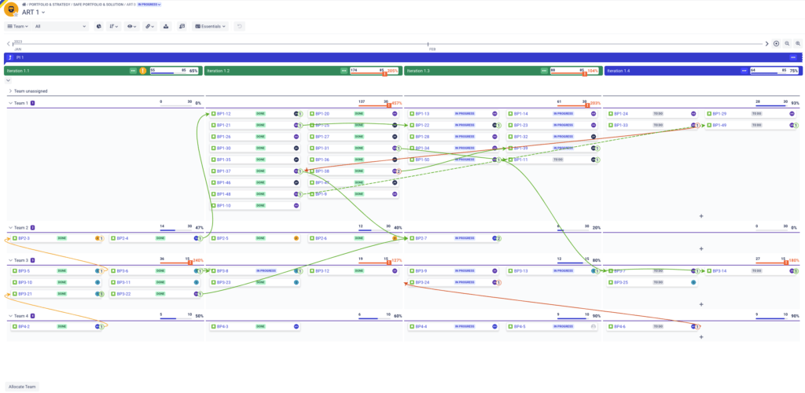Click TO DO status on BP1-24

click(x=658, y=114)
